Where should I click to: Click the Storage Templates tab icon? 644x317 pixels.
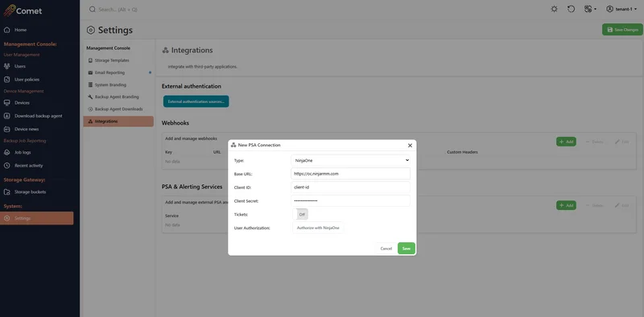coord(90,60)
